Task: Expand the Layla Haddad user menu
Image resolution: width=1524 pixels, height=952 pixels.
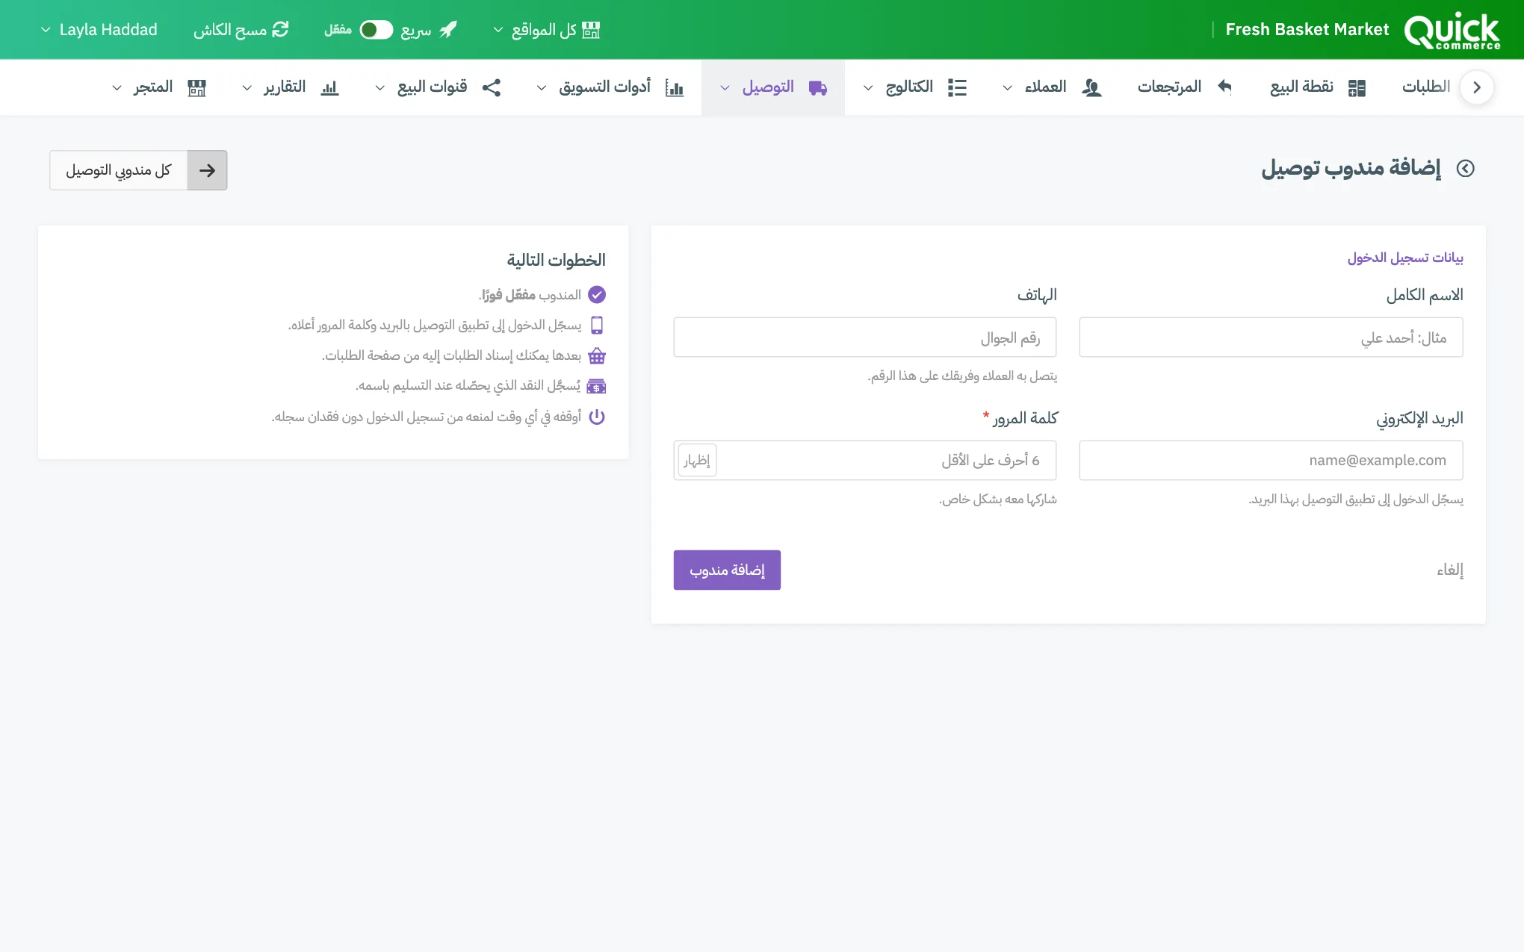Action: point(99,30)
